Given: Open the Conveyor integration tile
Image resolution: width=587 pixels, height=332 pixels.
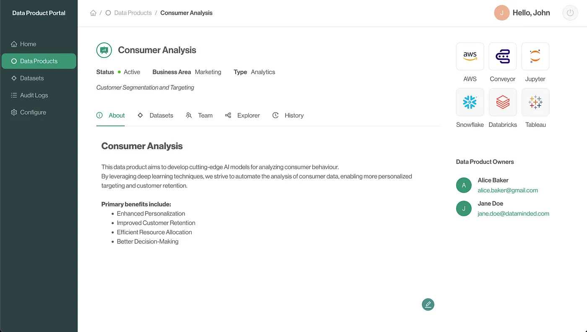Looking at the screenshot, I should (x=502, y=57).
